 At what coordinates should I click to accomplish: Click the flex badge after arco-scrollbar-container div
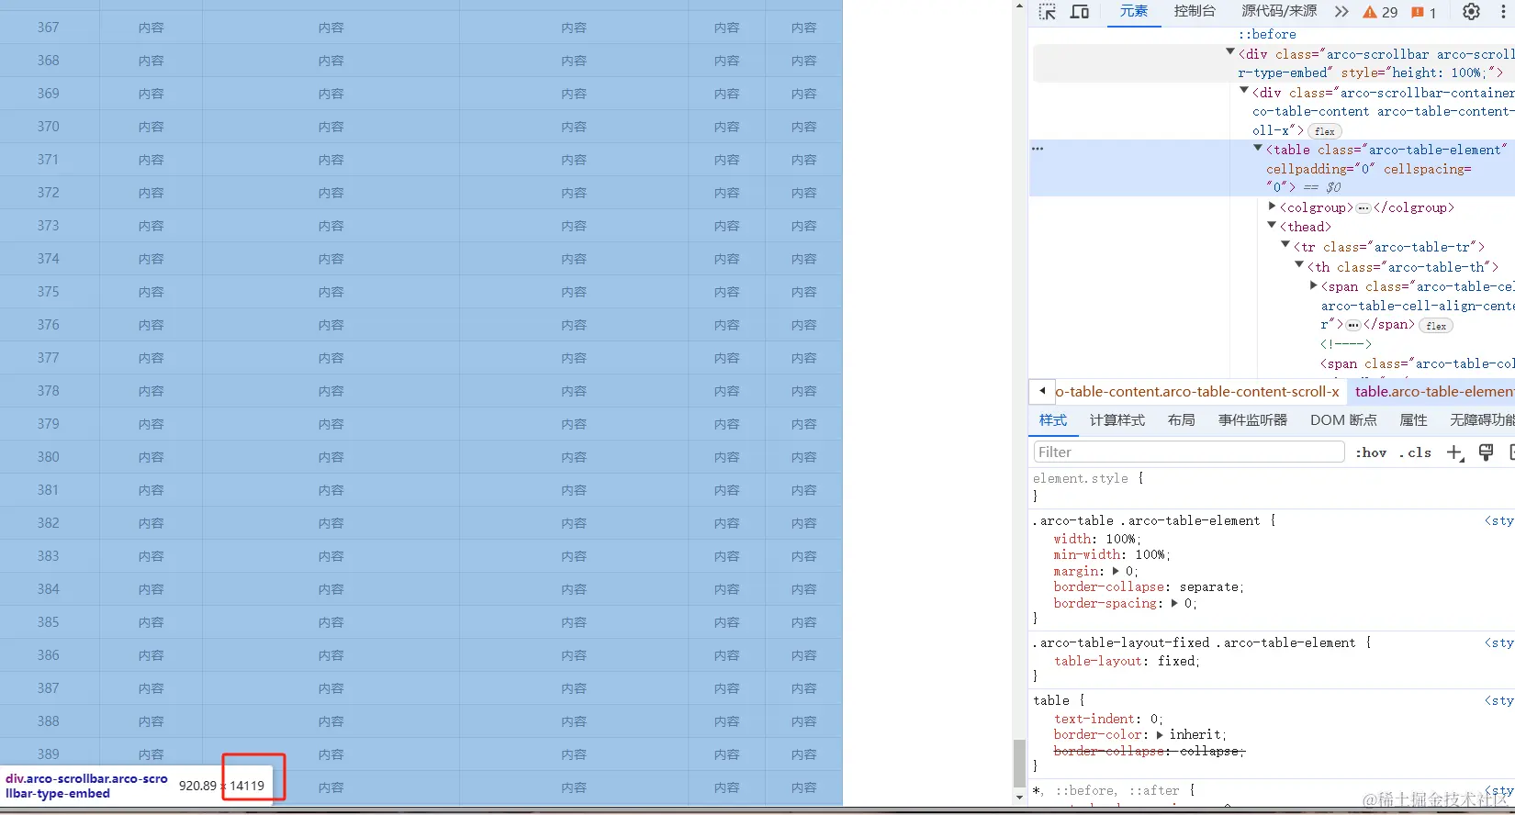pyautogui.click(x=1325, y=131)
